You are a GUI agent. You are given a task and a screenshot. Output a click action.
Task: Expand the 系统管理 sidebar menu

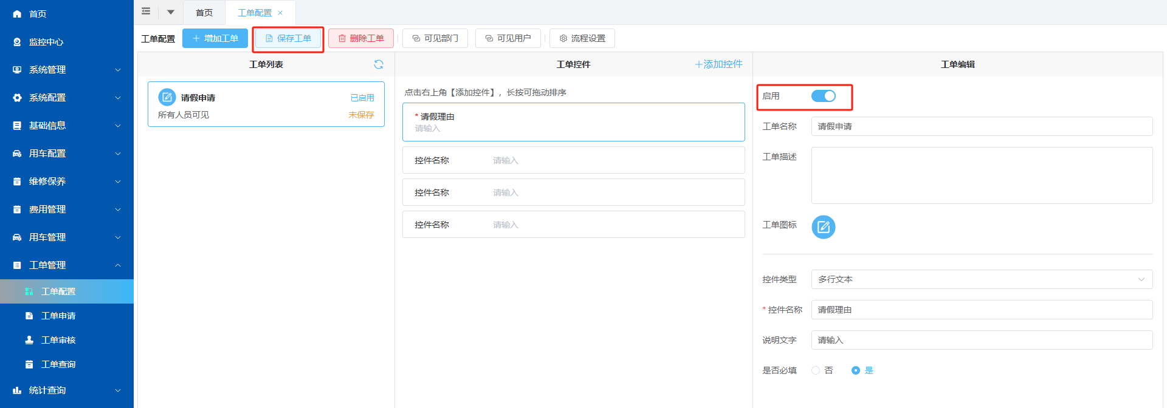(67, 70)
